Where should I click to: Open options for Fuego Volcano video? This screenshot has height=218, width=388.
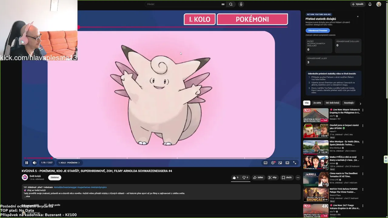point(363,206)
